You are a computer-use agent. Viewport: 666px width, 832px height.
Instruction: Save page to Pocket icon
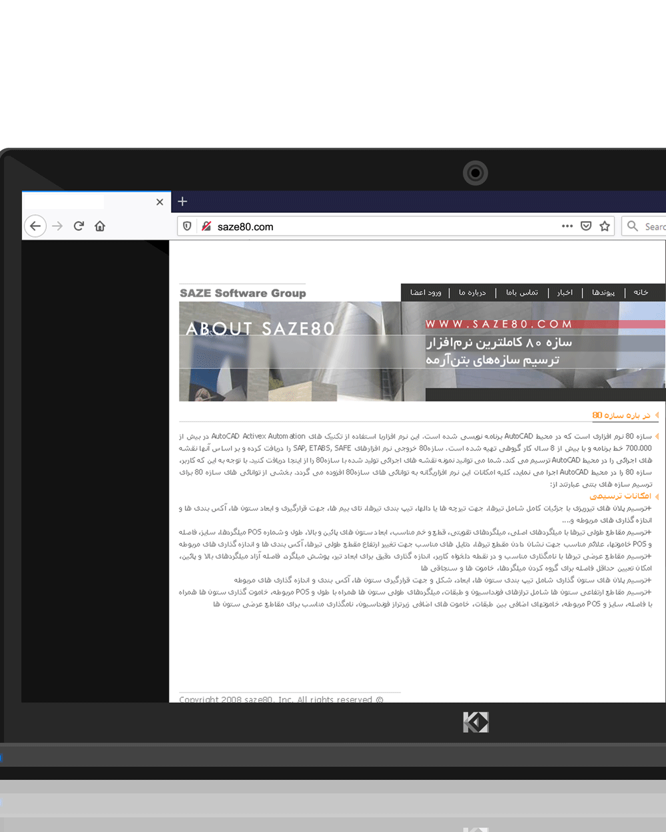(x=586, y=226)
